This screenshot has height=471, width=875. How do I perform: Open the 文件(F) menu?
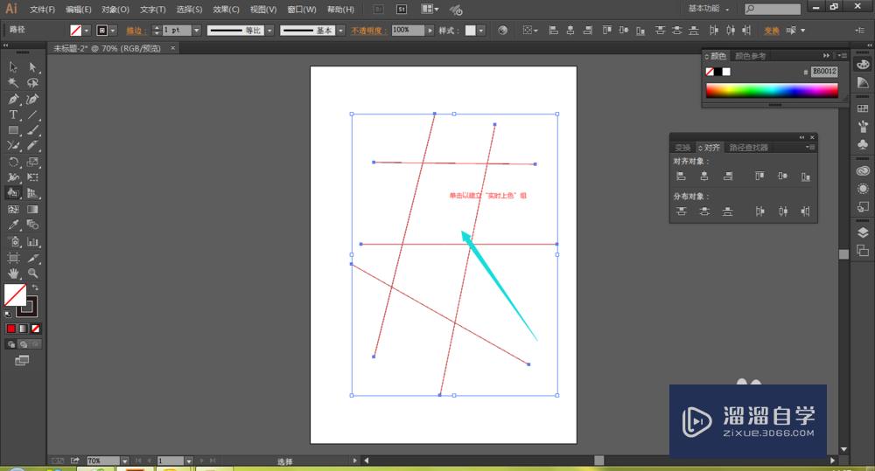coord(42,10)
